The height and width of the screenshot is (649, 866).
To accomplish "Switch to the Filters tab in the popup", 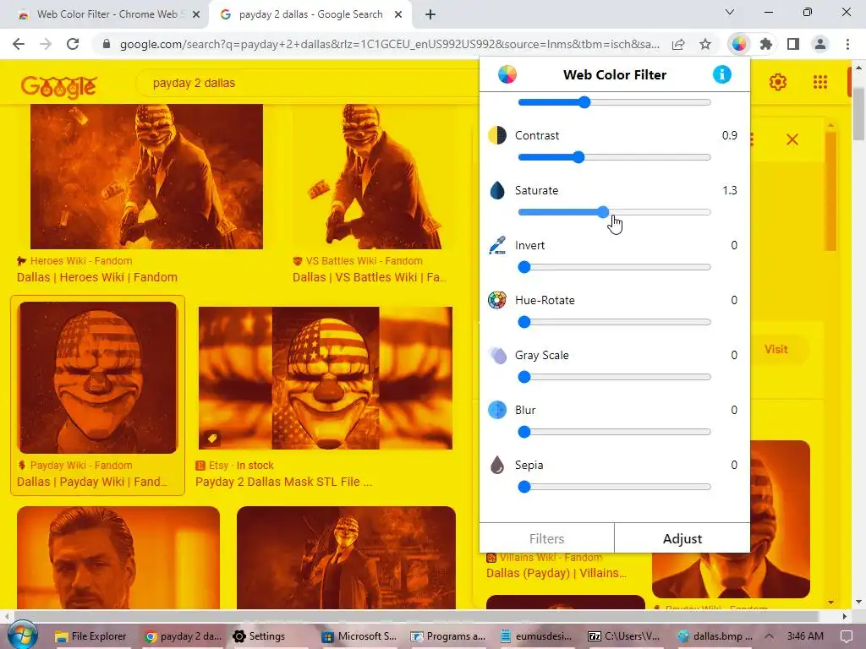I will (547, 538).
